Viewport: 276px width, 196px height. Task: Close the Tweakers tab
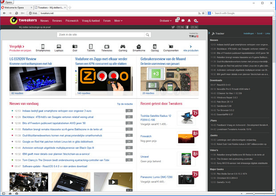pos(65,8)
